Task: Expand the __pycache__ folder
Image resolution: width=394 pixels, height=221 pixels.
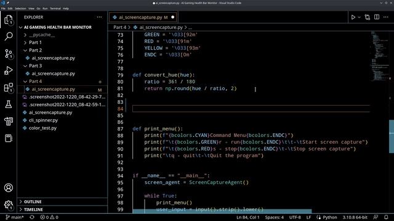Action: point(41,35)
